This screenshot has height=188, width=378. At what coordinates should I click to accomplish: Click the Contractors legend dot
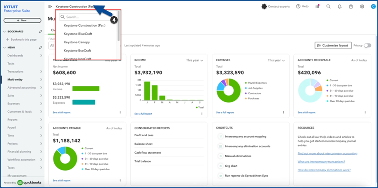pyautogui.click(x=246, y=93)
